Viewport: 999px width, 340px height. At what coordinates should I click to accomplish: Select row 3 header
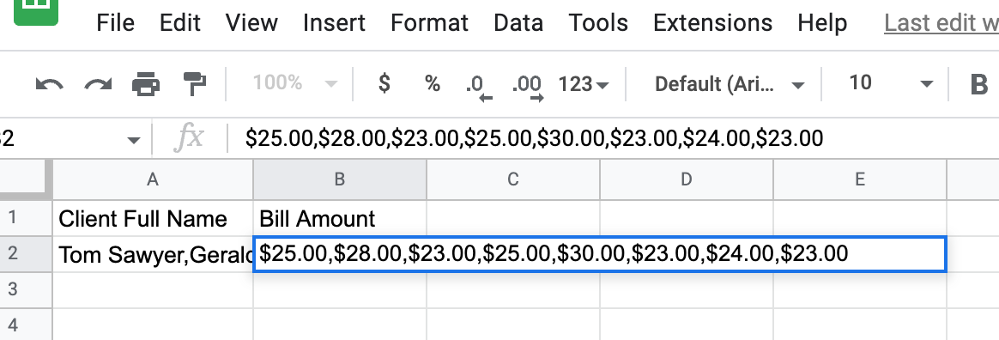pos(26,289)
